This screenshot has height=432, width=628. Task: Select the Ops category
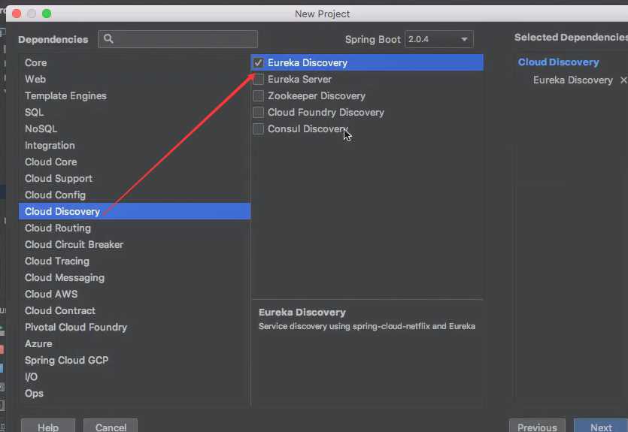pos(134,393)
